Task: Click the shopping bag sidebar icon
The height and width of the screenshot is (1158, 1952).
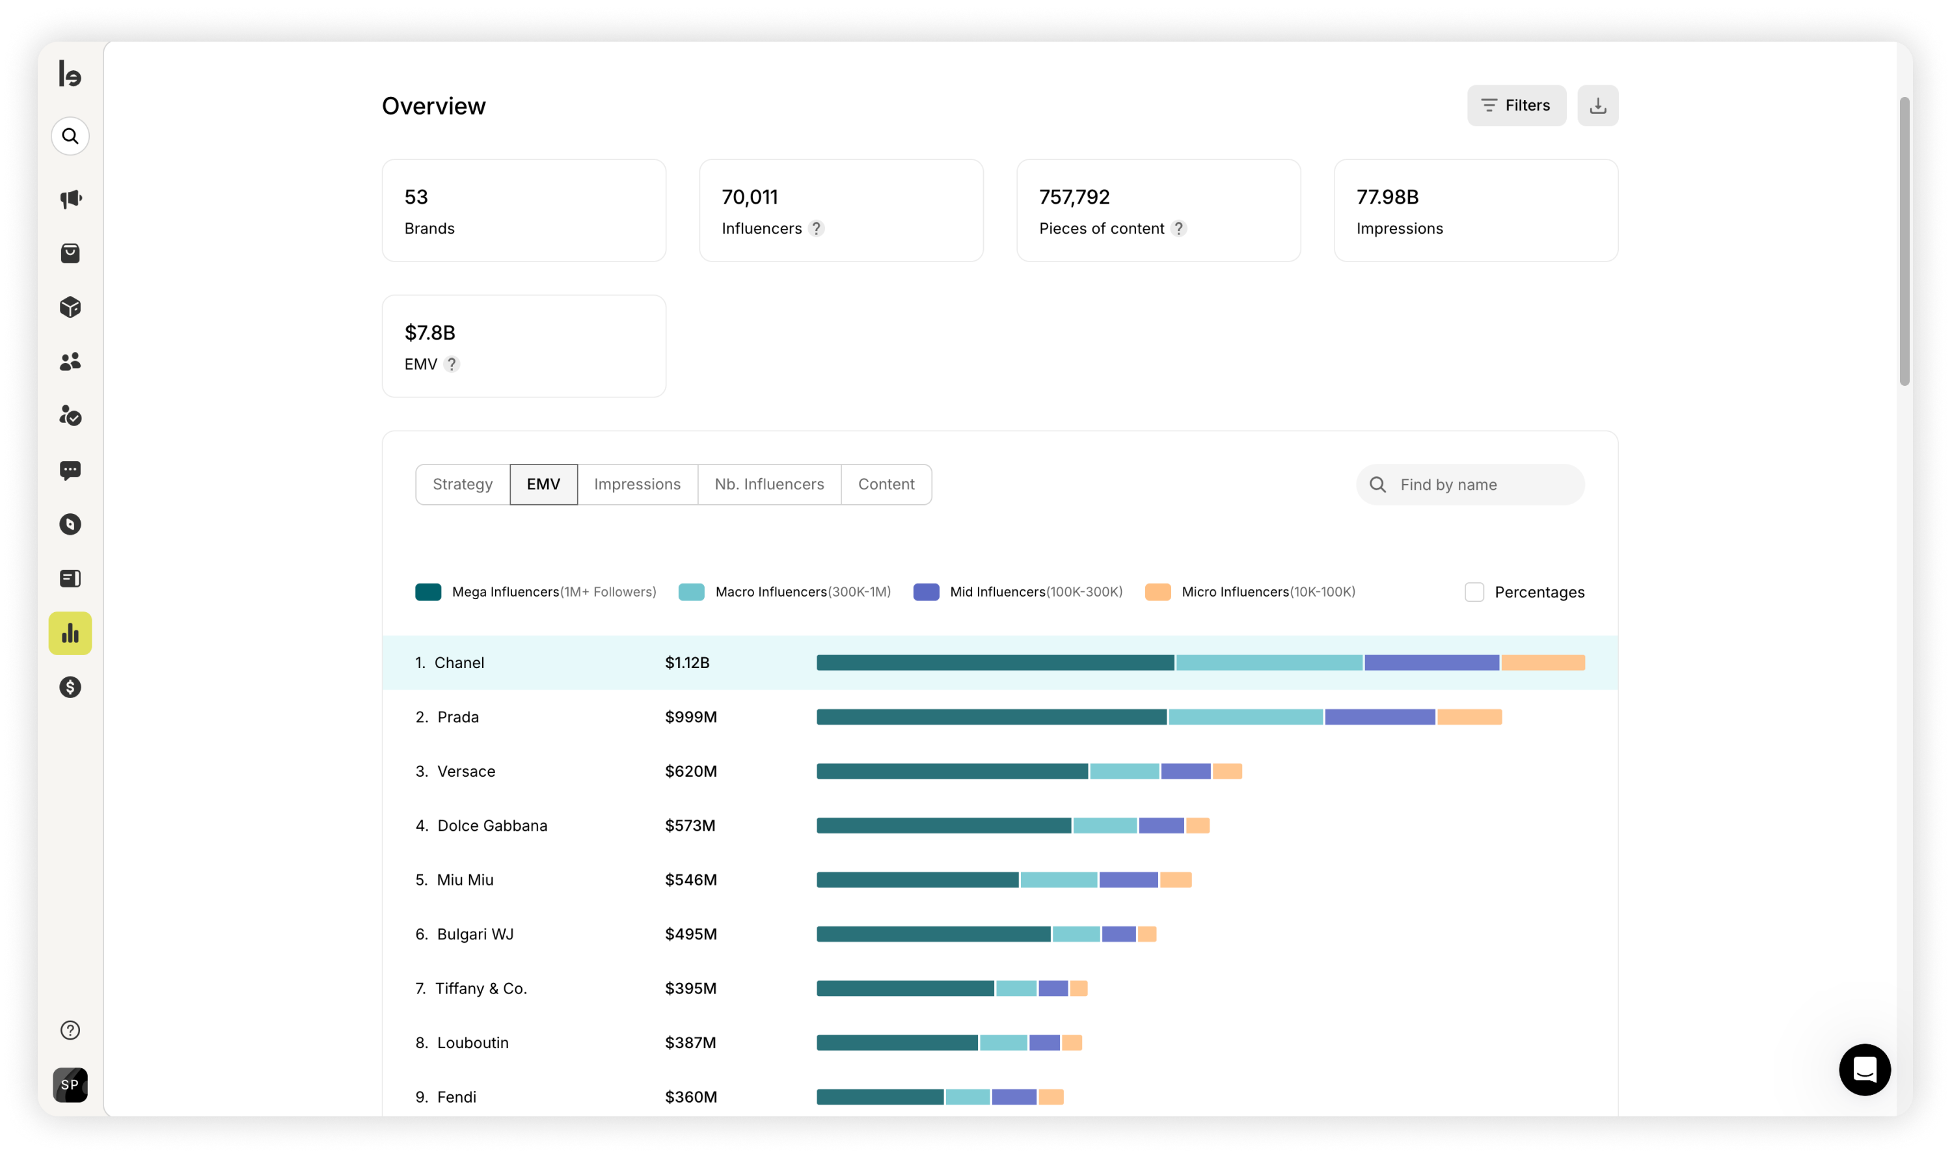Action: pos(70,253)
